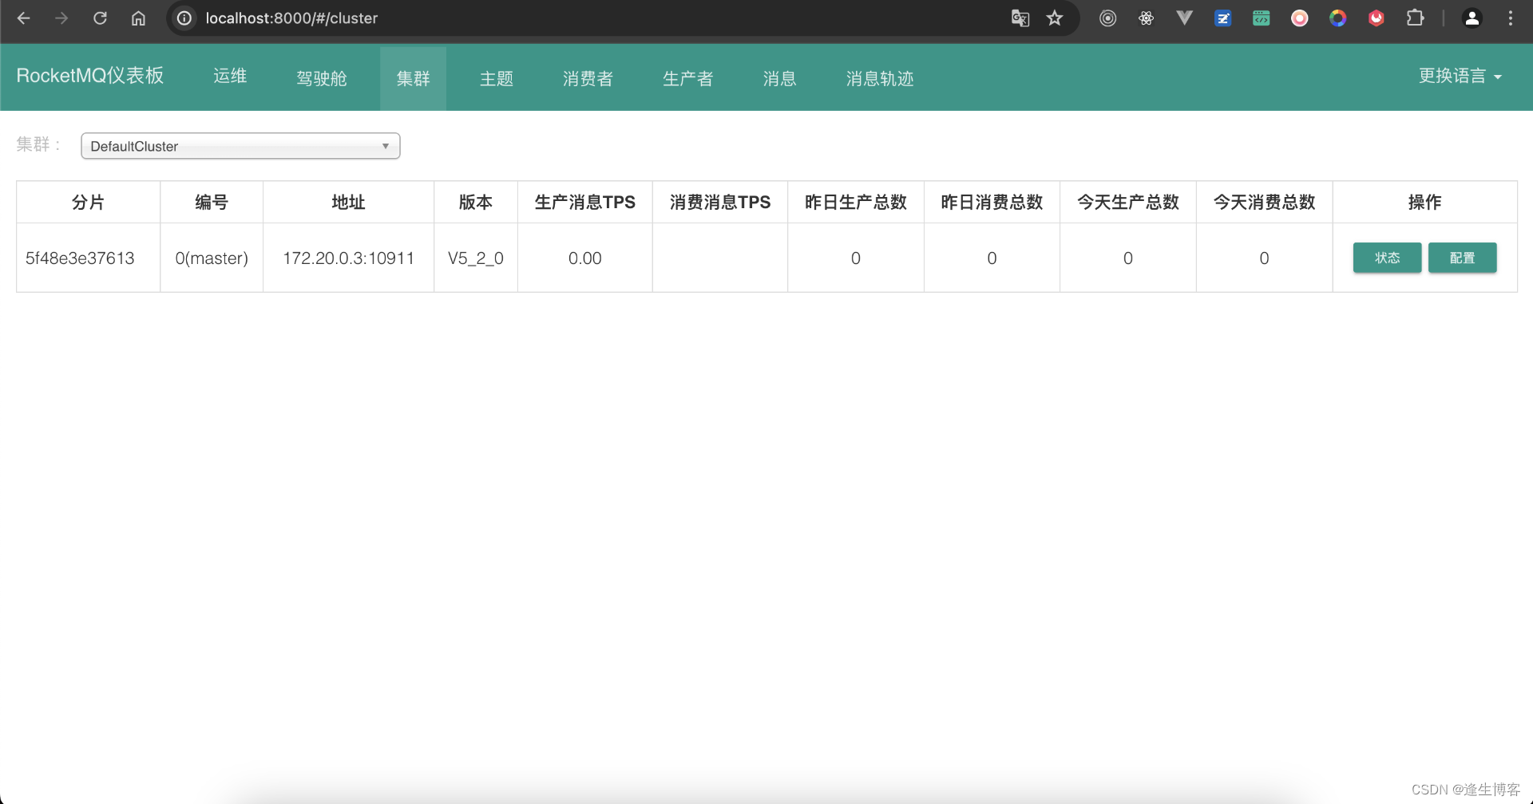Bookmark this page with the star
This screenshot has width=1533, height=804.
[x=1055, y=18]
